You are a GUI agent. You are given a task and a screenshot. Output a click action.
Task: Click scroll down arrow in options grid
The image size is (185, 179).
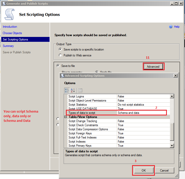point(172,145)
